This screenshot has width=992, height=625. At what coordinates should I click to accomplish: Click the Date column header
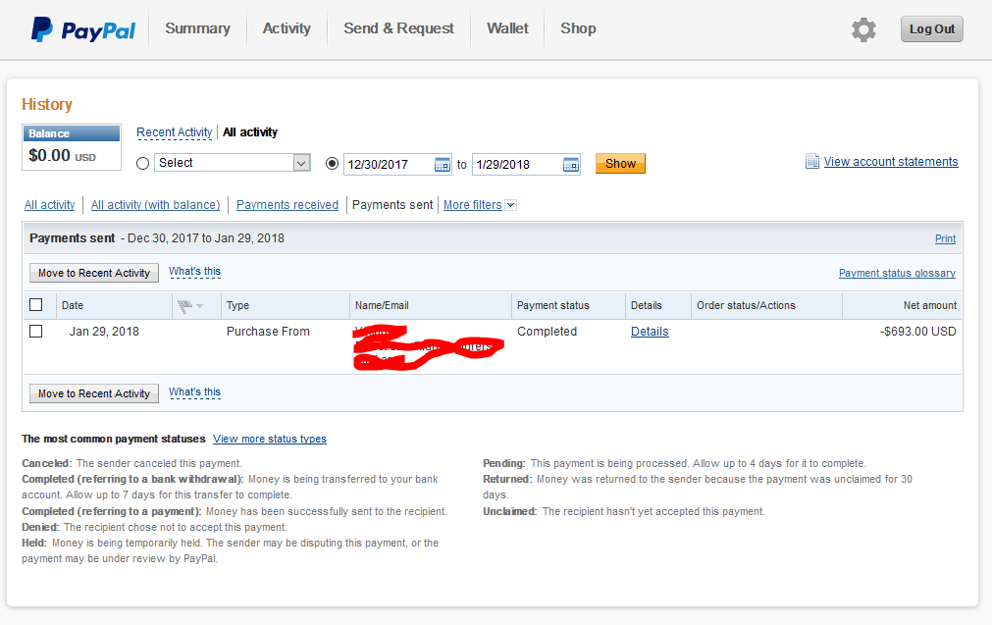click(73, 305)
